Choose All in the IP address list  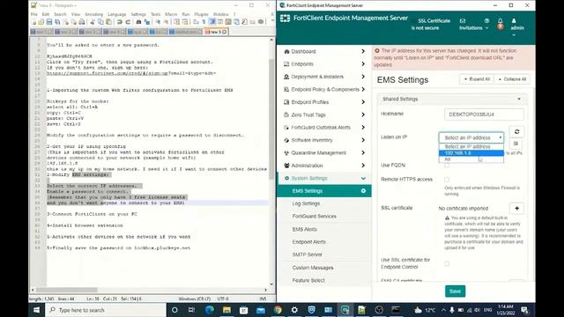pyautogui.click(x=471, y=159)
